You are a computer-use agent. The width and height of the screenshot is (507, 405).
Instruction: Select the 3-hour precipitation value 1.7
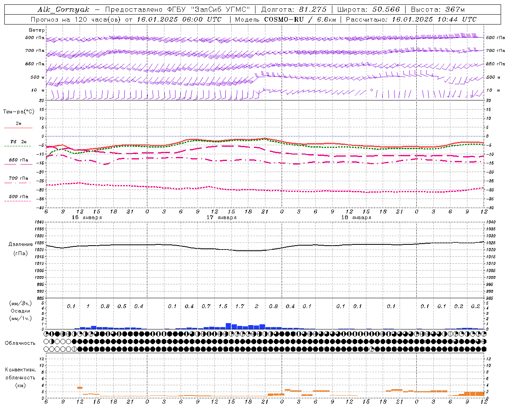point(240,306)
